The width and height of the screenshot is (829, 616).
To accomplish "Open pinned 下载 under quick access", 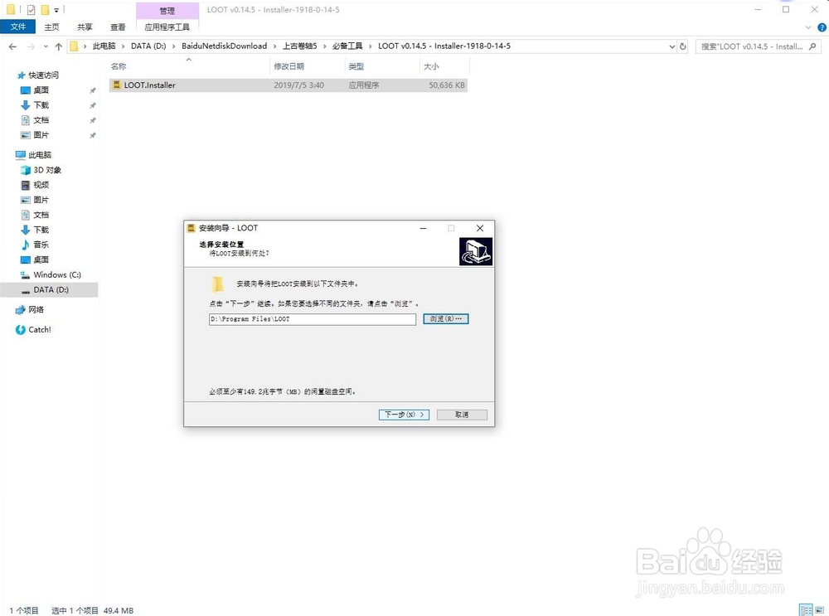I will click(x=41, y=104).
